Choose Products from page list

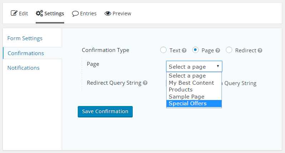[194, 90]
